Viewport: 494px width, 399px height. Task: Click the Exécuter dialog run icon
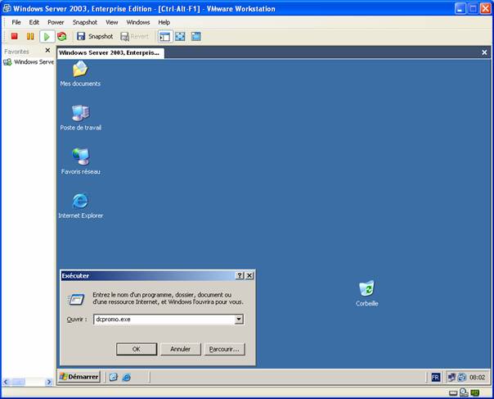[x=76, y=299]
